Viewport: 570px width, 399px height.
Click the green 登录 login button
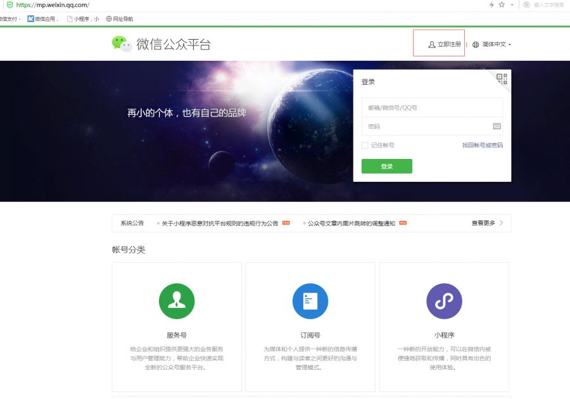click(x=387, y=165)
